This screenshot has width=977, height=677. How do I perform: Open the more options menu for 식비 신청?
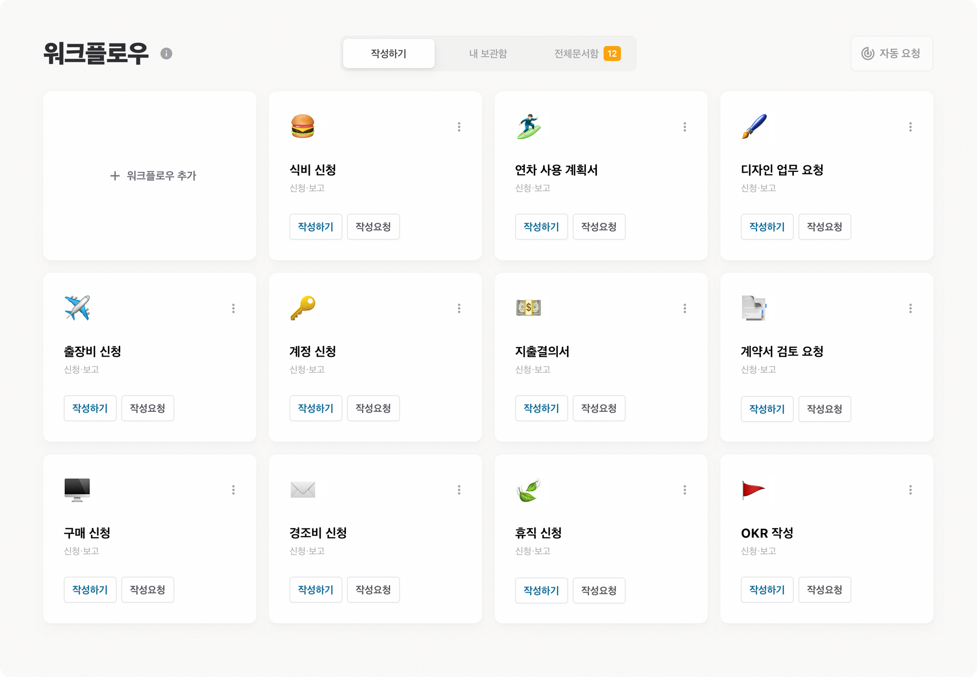point(459,127)
